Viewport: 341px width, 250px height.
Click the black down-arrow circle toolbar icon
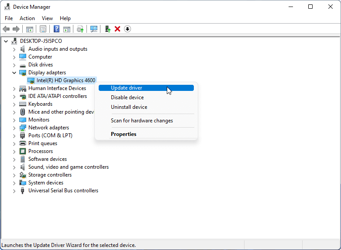127,29
